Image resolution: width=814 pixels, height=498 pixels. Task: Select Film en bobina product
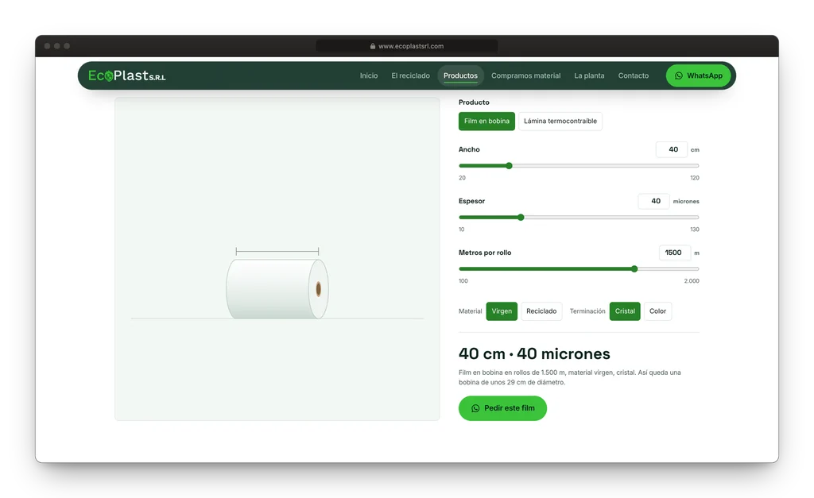[486, 122]
